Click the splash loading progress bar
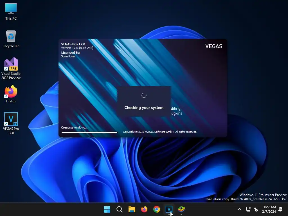288x216 pixels. (89, 132)
